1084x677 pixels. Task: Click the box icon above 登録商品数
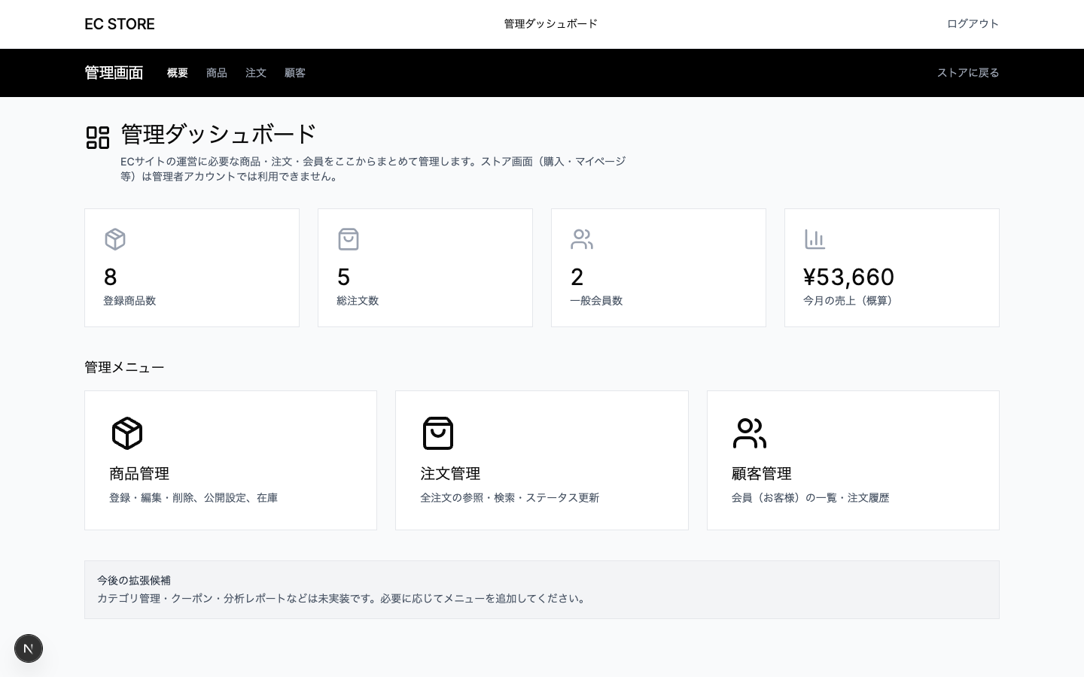coord(115,239)
